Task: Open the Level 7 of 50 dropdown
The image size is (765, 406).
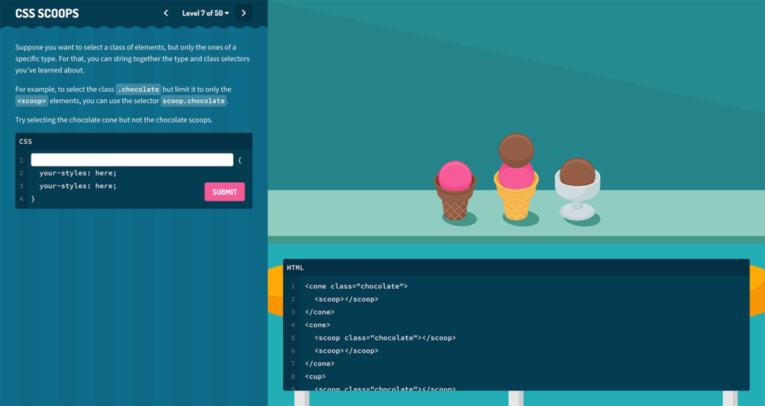Action: 205,13
